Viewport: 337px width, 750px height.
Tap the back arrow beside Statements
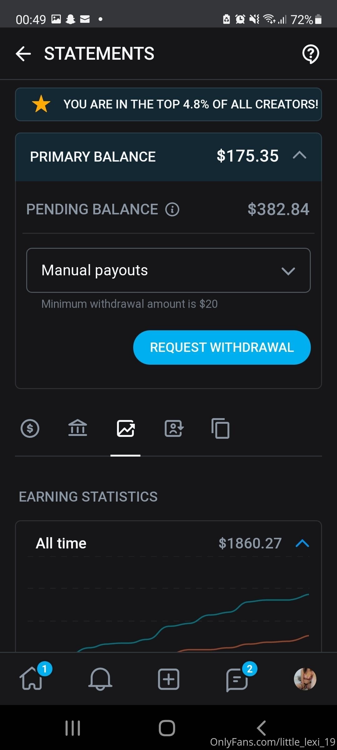coord(23,54)
